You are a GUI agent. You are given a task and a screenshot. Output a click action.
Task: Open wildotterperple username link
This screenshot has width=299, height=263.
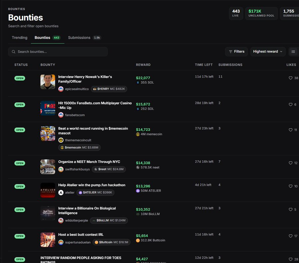point(76,220)
